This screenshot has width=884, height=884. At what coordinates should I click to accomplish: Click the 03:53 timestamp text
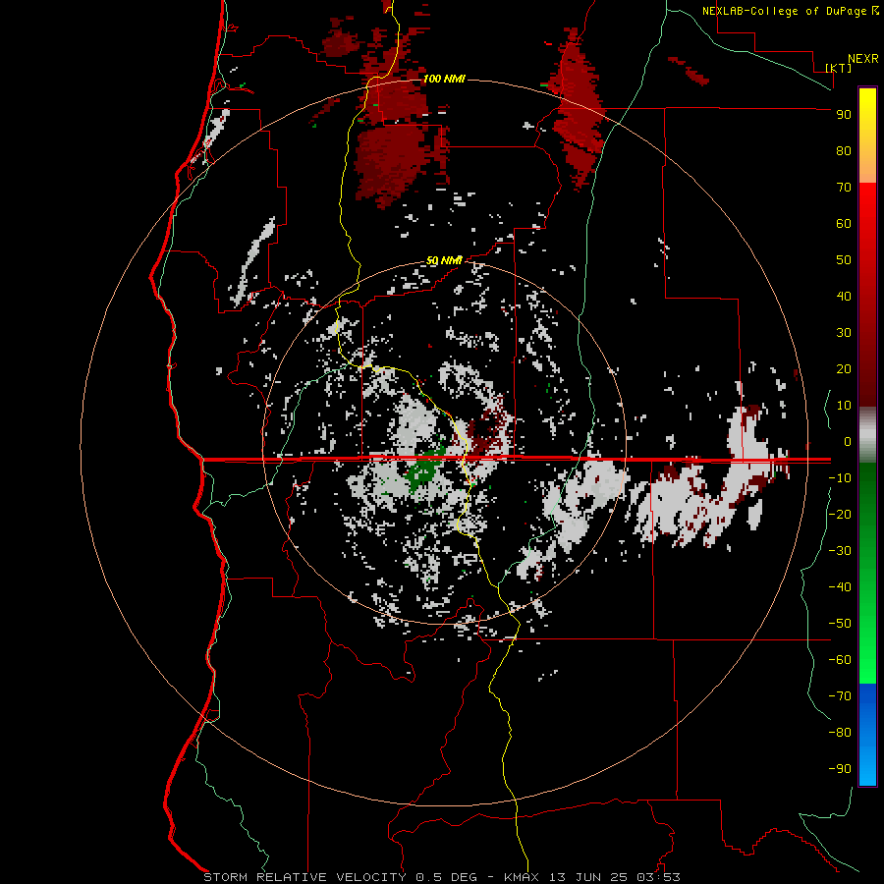[658, 877]
